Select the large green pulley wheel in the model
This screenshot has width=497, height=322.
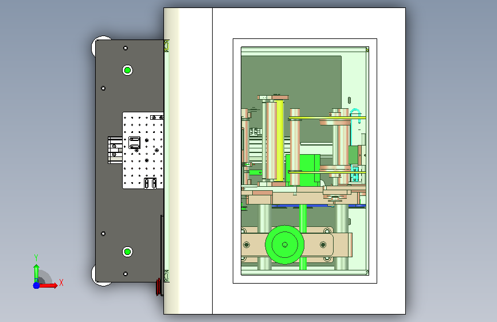[x=285, y=245]
